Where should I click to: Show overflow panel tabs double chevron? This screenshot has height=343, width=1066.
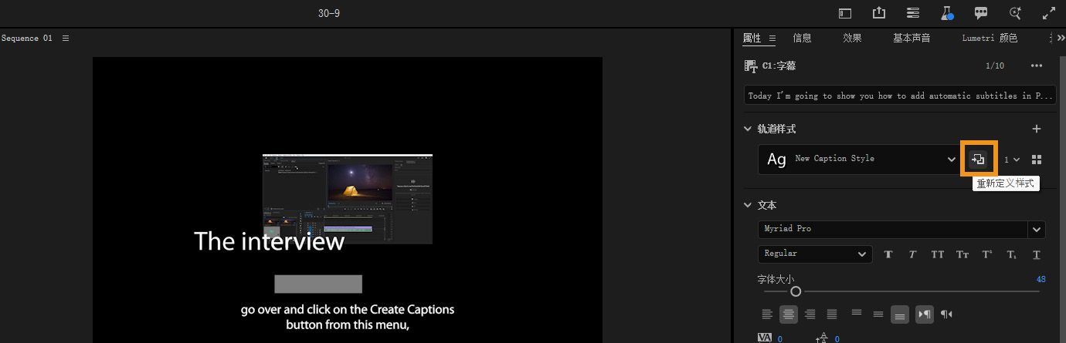point(1061,38)
